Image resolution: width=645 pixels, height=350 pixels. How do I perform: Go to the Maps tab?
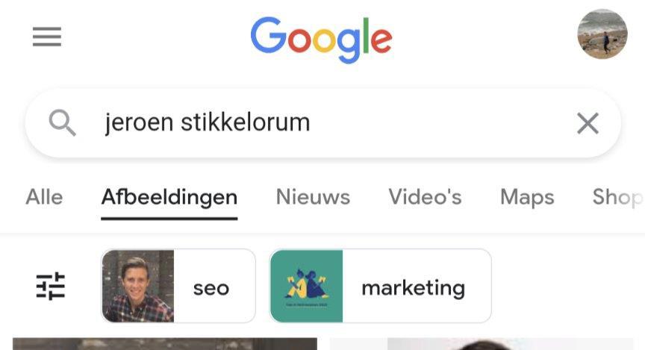pos(527,198)
